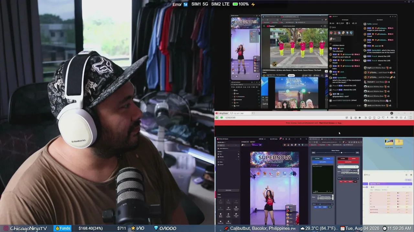Open a new AnyDesk session tab
This screenshot has width=414, height=232.
254,113
